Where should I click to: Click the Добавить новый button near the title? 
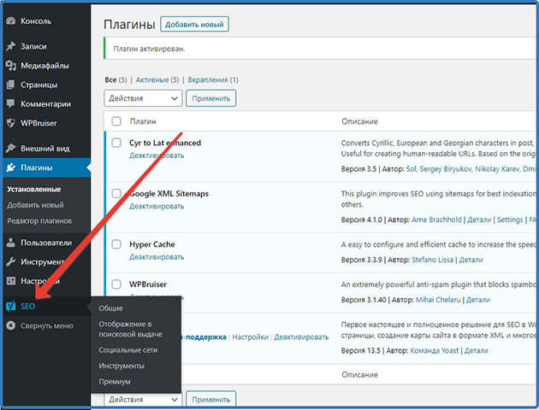(194, 25)
